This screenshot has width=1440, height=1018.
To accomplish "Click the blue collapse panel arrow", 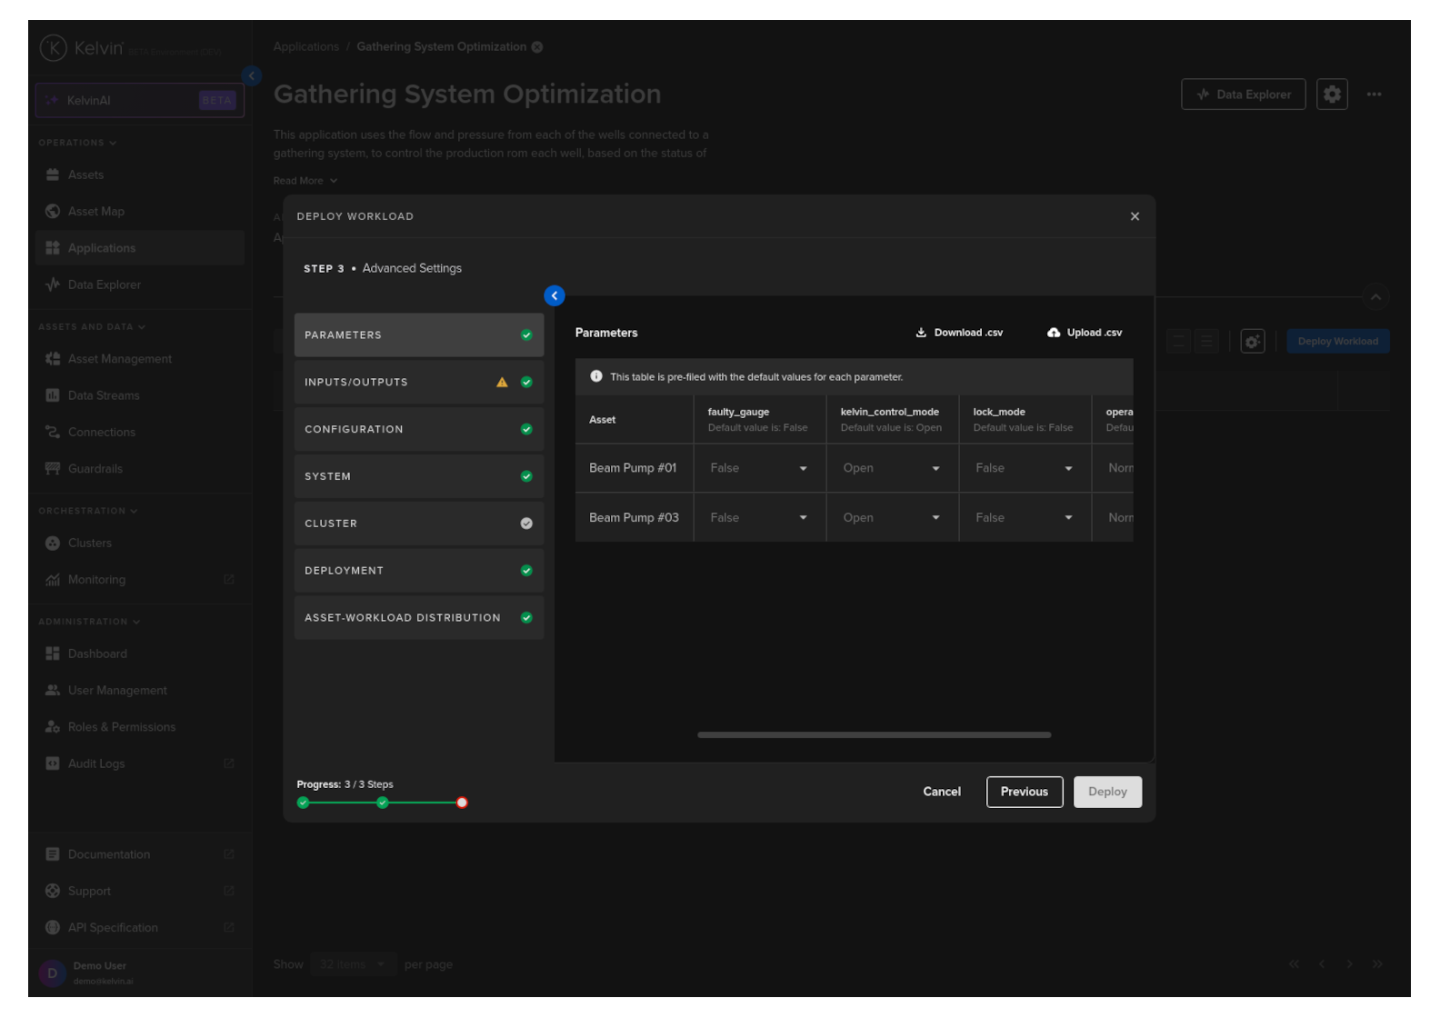I will tap(554, 295).
